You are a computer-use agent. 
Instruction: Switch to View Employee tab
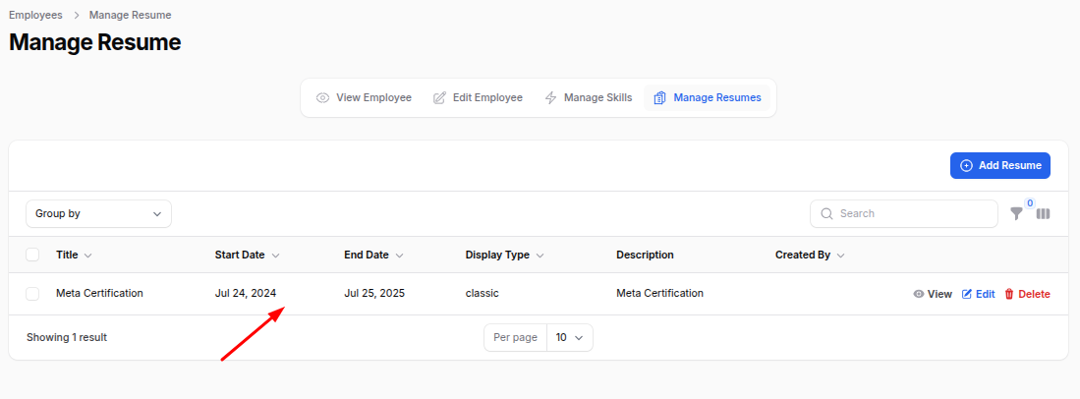point(364,98)
